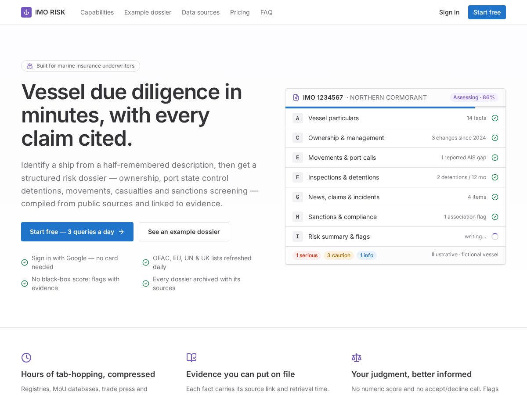This screenshot has width=527, height=395.
Task: Click the IMO RISK brand name
Action: point(50,12)
